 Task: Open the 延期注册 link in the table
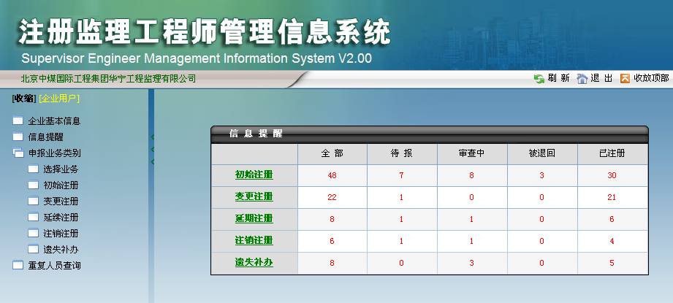[x=254, y=219]
